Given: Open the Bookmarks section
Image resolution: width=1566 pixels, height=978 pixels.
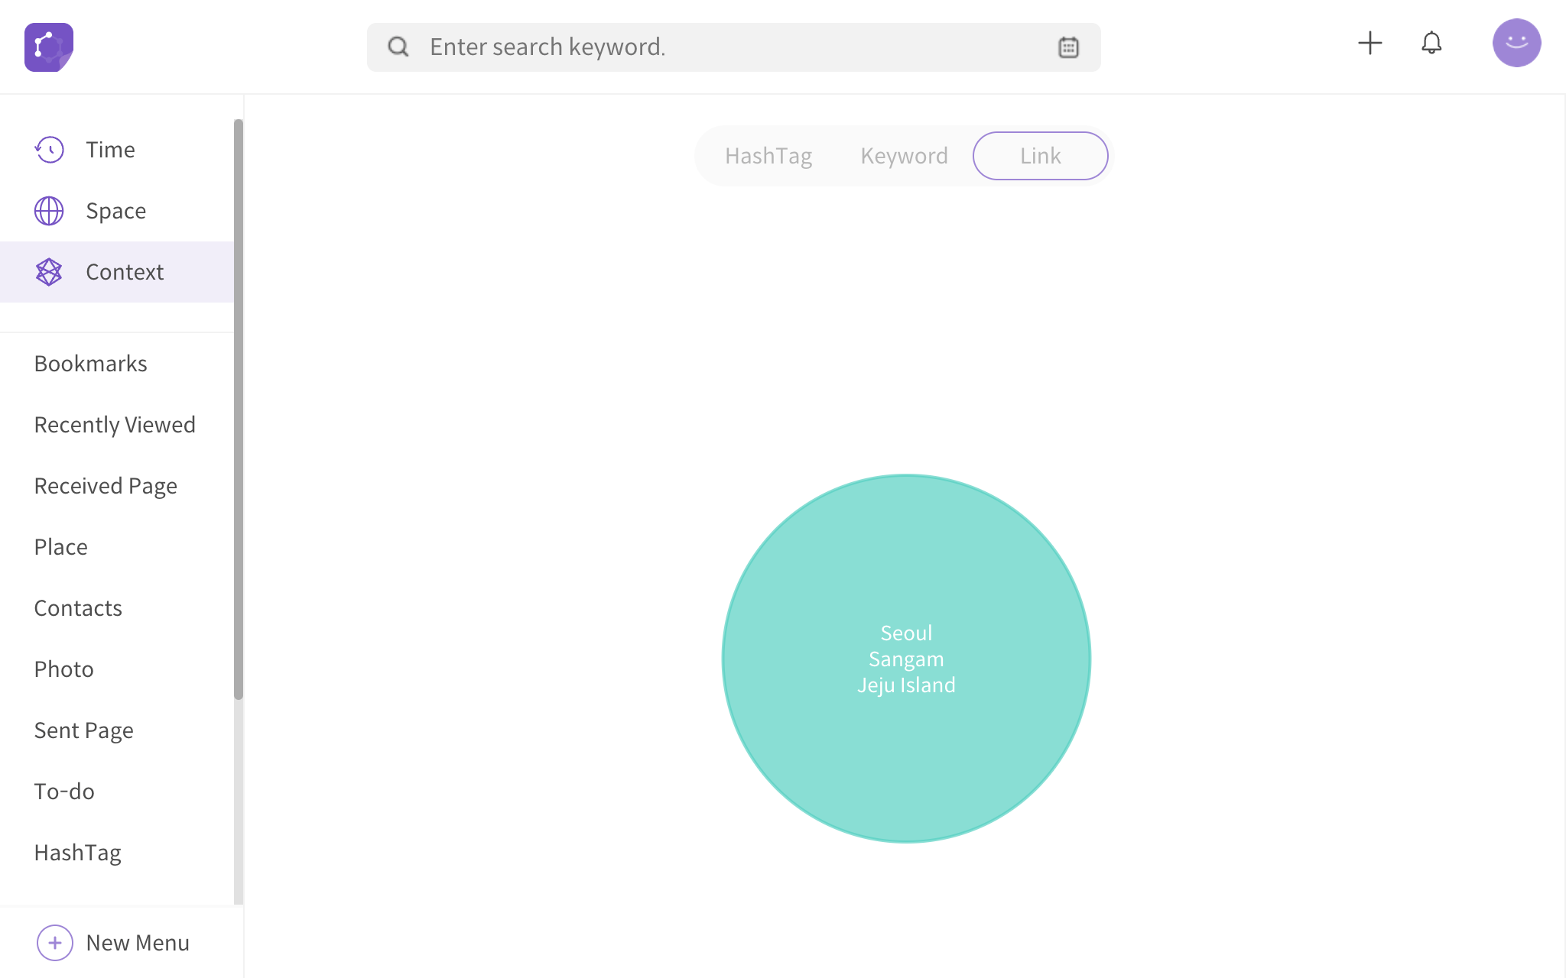Looking at the screenshot, I should click(91, 363).
